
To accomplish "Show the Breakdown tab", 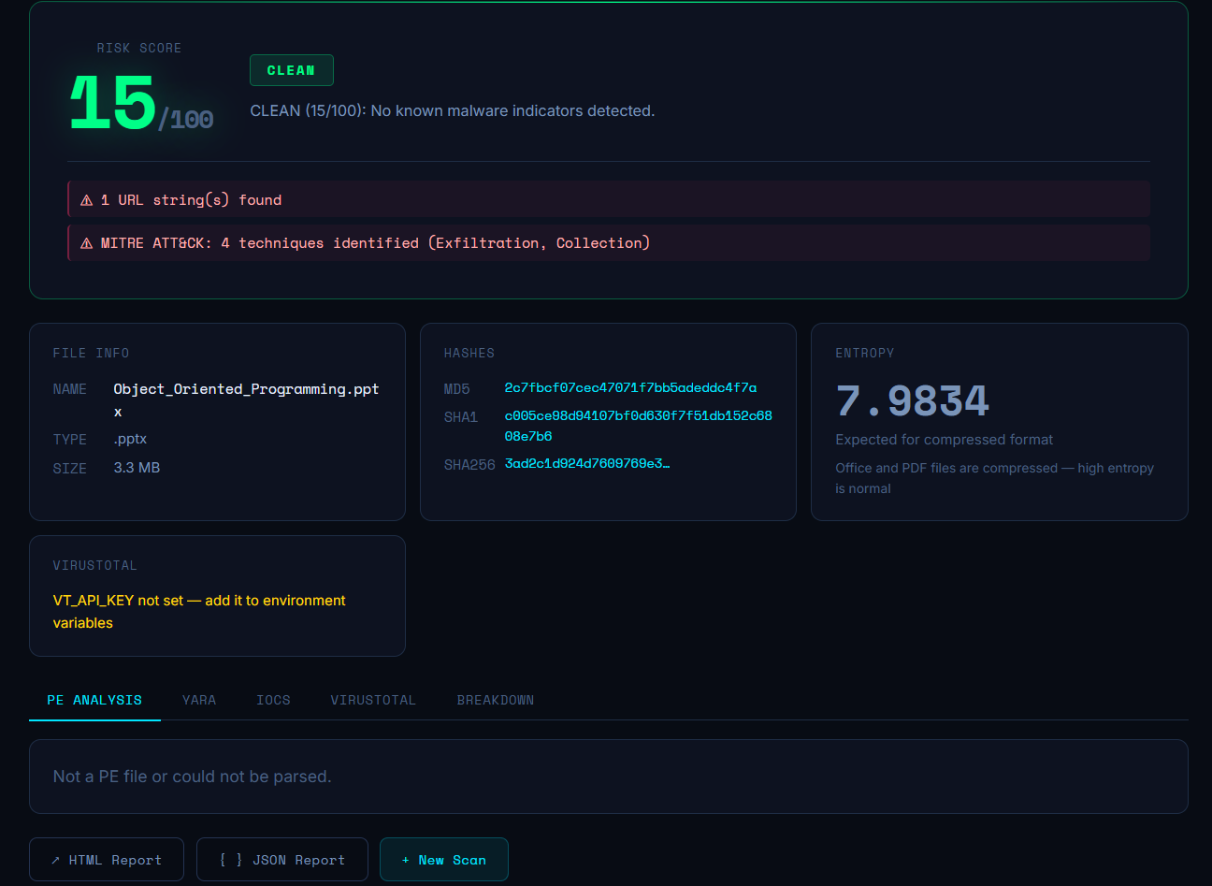I will pyautogui.click(x=496, y=700).
